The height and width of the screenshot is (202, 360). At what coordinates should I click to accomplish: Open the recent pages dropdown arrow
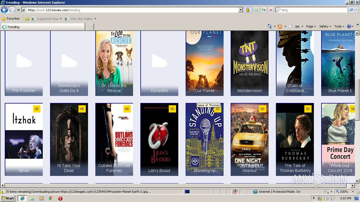tap(18, 10)
